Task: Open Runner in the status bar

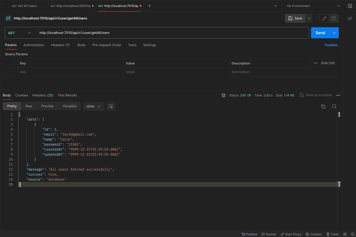Action: (269, 234)
